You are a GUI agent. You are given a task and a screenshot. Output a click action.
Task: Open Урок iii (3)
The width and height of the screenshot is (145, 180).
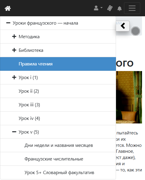tap(58, 105)
